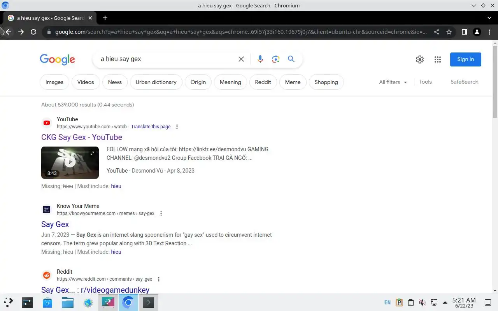Open 'CKG Say Gex - YouTube' result
The width and height of the screenshot is (498, 311).
point(82,137)
